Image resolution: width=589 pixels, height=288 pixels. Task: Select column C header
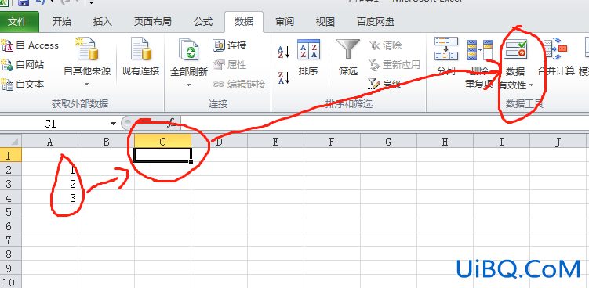pos(162,142)
